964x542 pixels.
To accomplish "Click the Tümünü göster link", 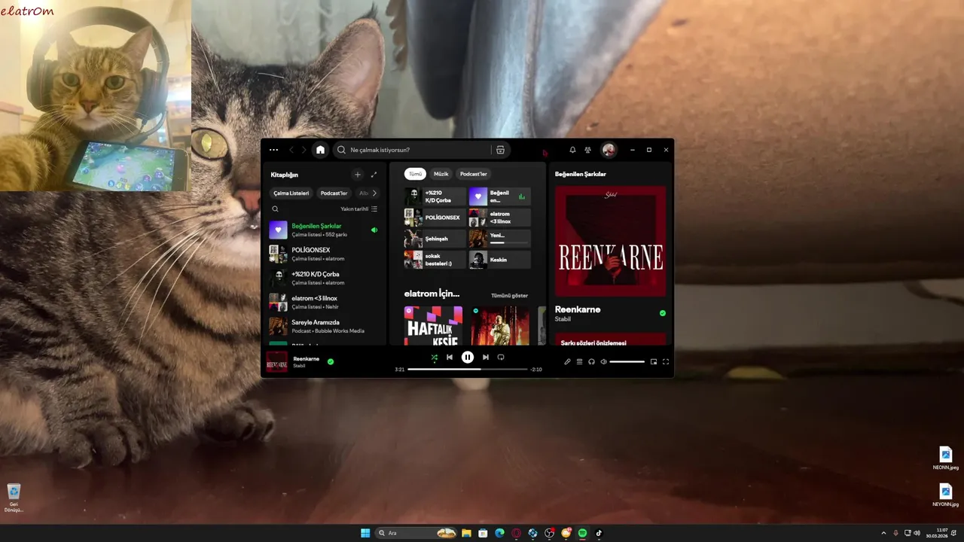I will (x=510, y=296).
